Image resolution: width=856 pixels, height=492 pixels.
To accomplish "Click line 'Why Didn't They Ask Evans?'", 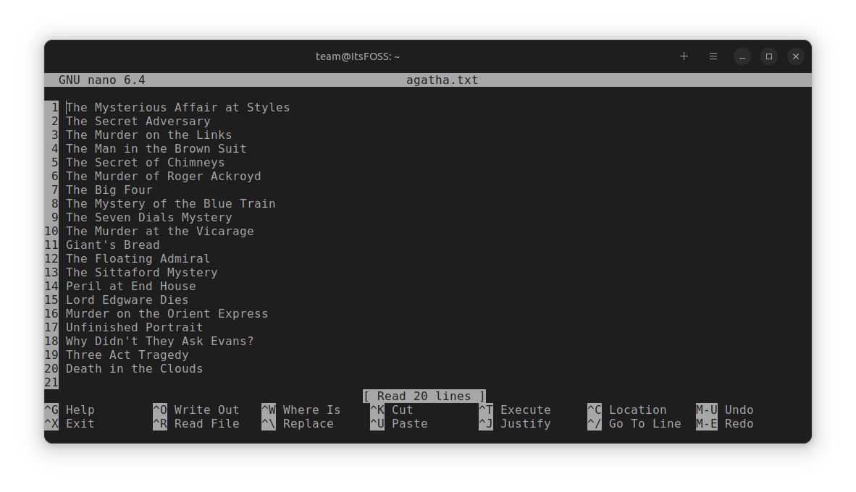I will (160, 341).
